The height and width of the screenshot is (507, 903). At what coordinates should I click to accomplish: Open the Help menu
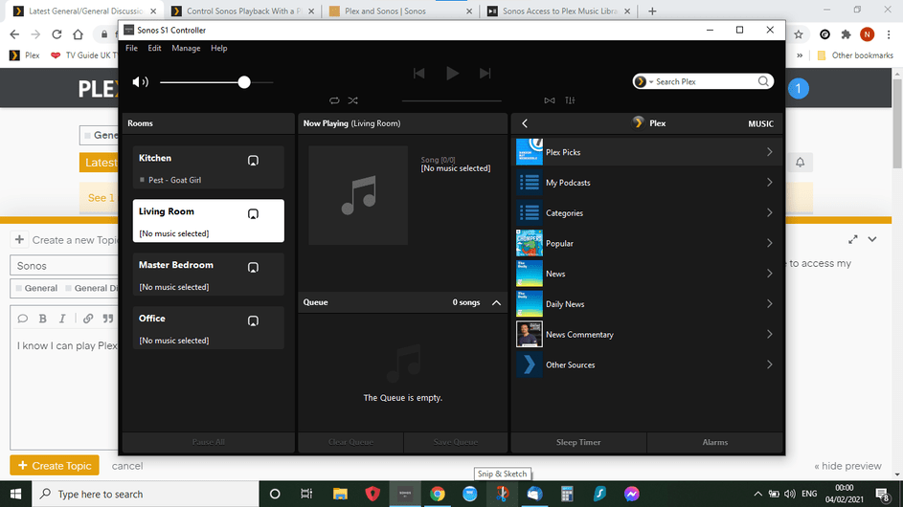219,49
